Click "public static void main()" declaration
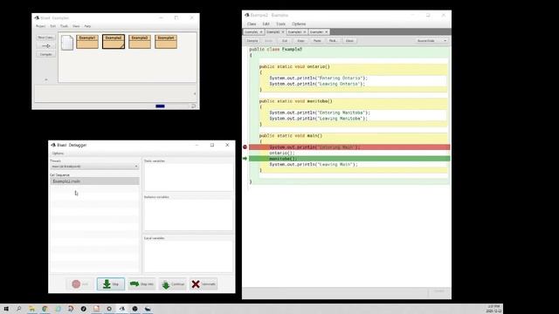This screenshot has height=314, width=559. (291, 136)
